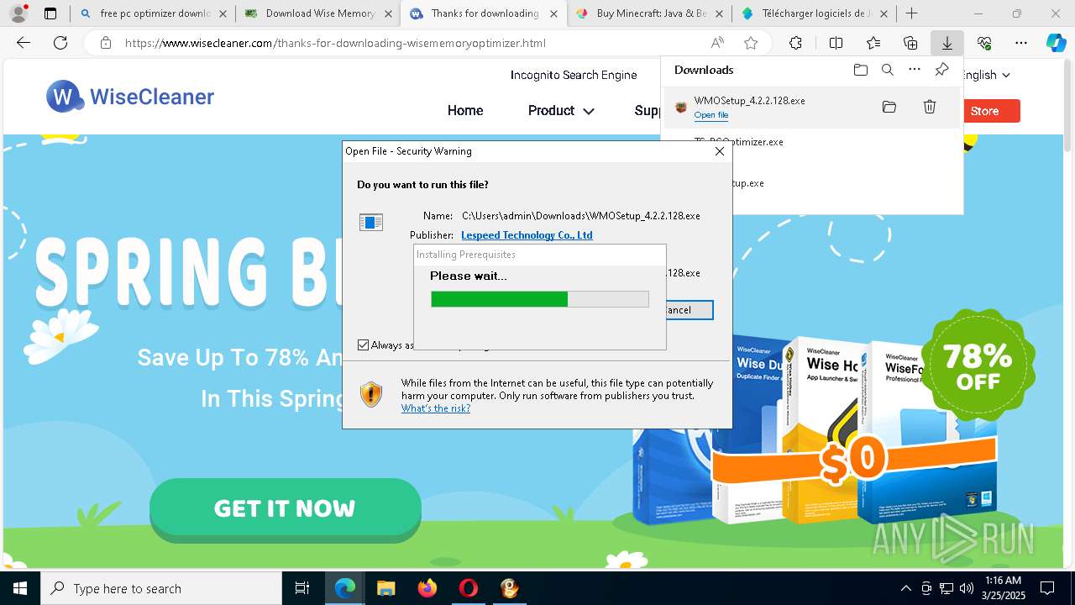Viewport: 1075px width, 605px height.
Task: Open Home in the site navigation
Action: point(465,110)
